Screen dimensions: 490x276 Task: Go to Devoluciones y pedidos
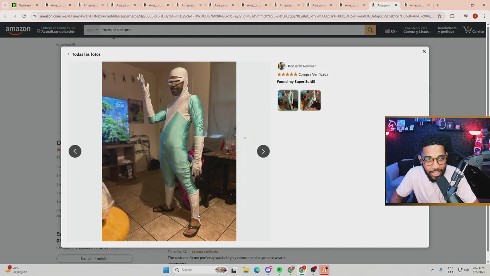pyautogui.click(x=447, y=30)
